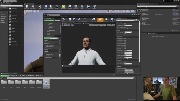
Task: Switch to Construction Script tab
Action: 77,23
